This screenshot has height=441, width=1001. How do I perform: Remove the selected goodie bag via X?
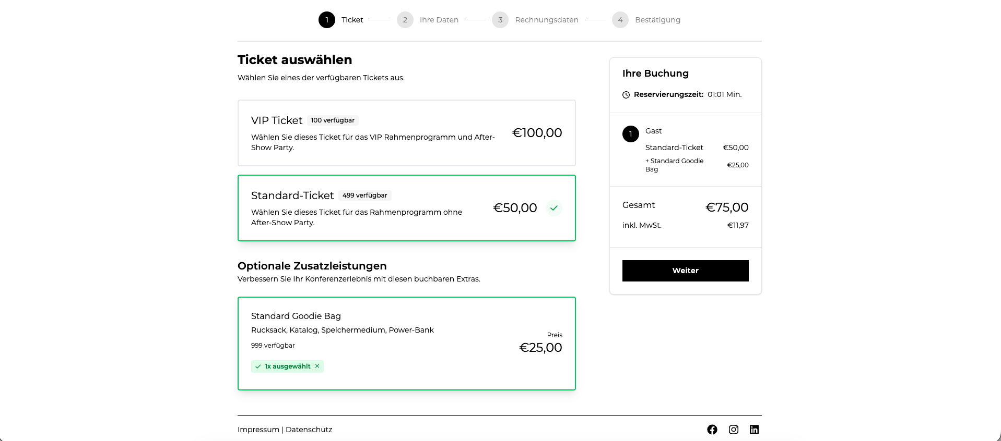click(317, 366)
